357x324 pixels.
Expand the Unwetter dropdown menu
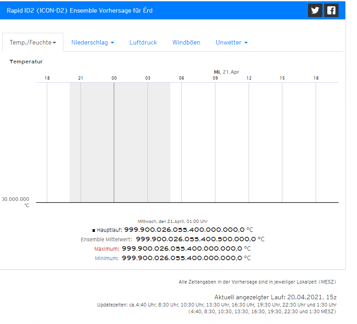[x=232, y=42]
